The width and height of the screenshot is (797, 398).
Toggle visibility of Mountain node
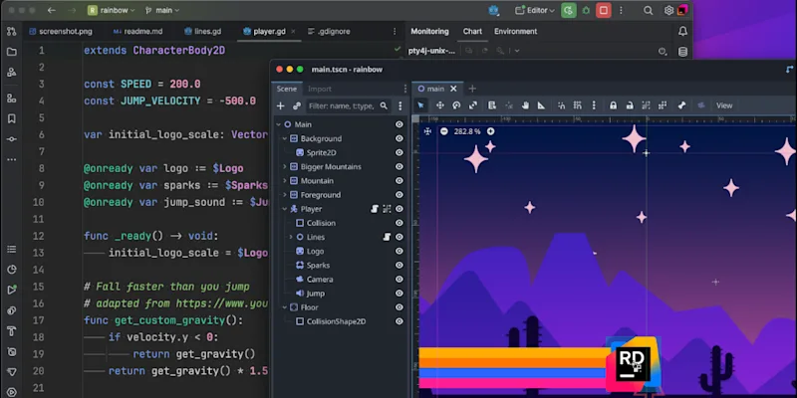[399, 181]
